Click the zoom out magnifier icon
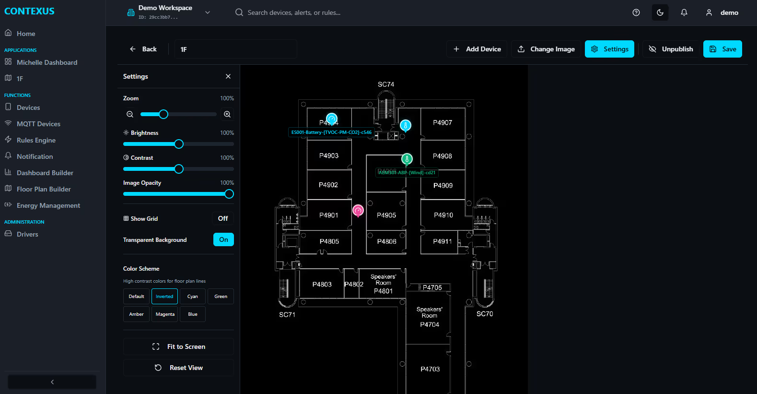 pyautogui.click(x=130, y=114)
